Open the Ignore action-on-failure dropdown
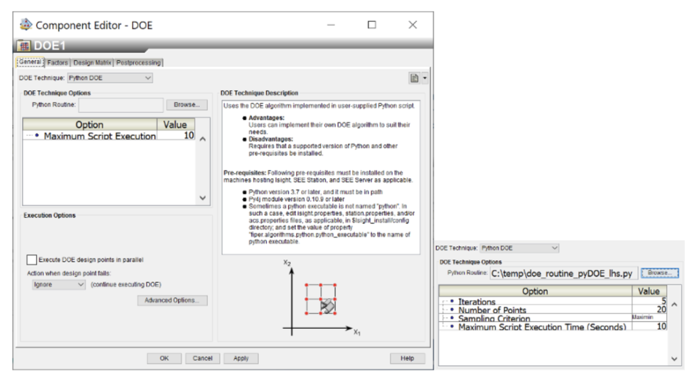Screen dimensions: 696x381 click(x=59, y=284)
